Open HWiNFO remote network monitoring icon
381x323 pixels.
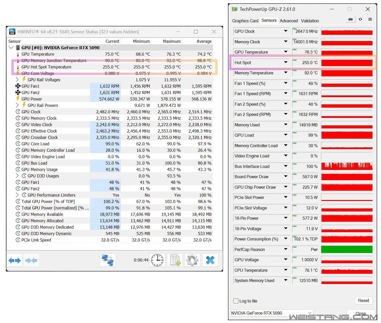(x=108, y=260)
